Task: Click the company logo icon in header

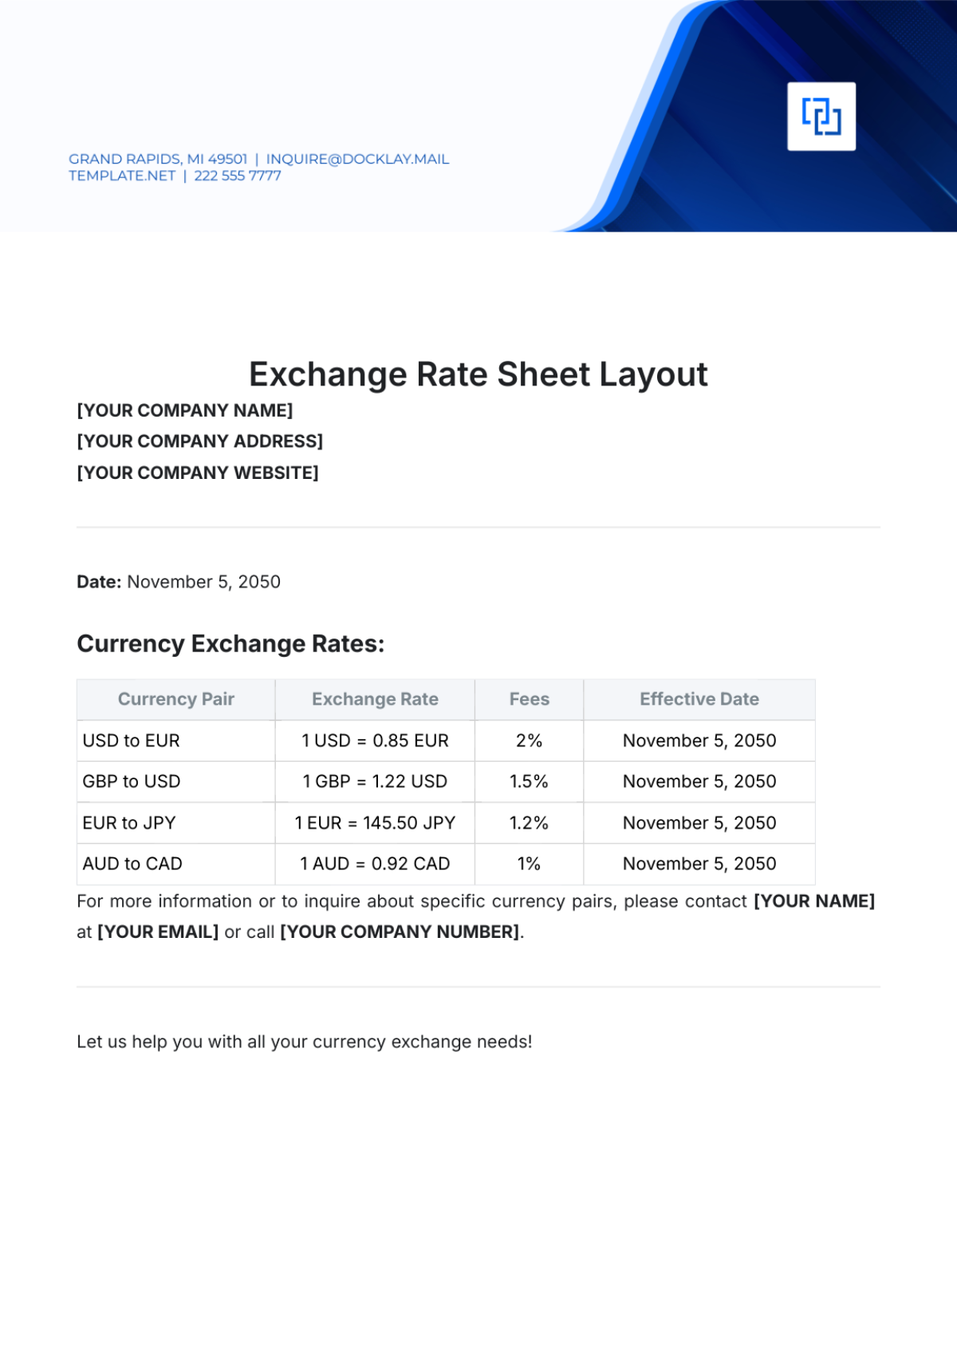Action: 821,117
